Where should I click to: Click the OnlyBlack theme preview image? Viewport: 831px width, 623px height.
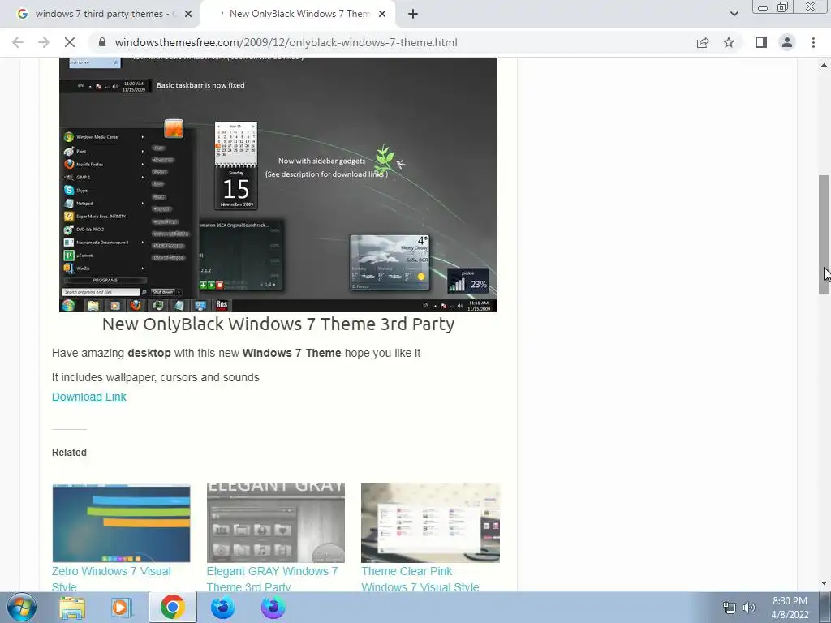(278, 185)
